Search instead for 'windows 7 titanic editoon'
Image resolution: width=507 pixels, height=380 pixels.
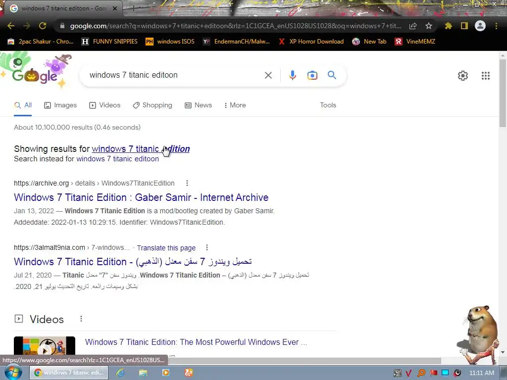[117, 159]
